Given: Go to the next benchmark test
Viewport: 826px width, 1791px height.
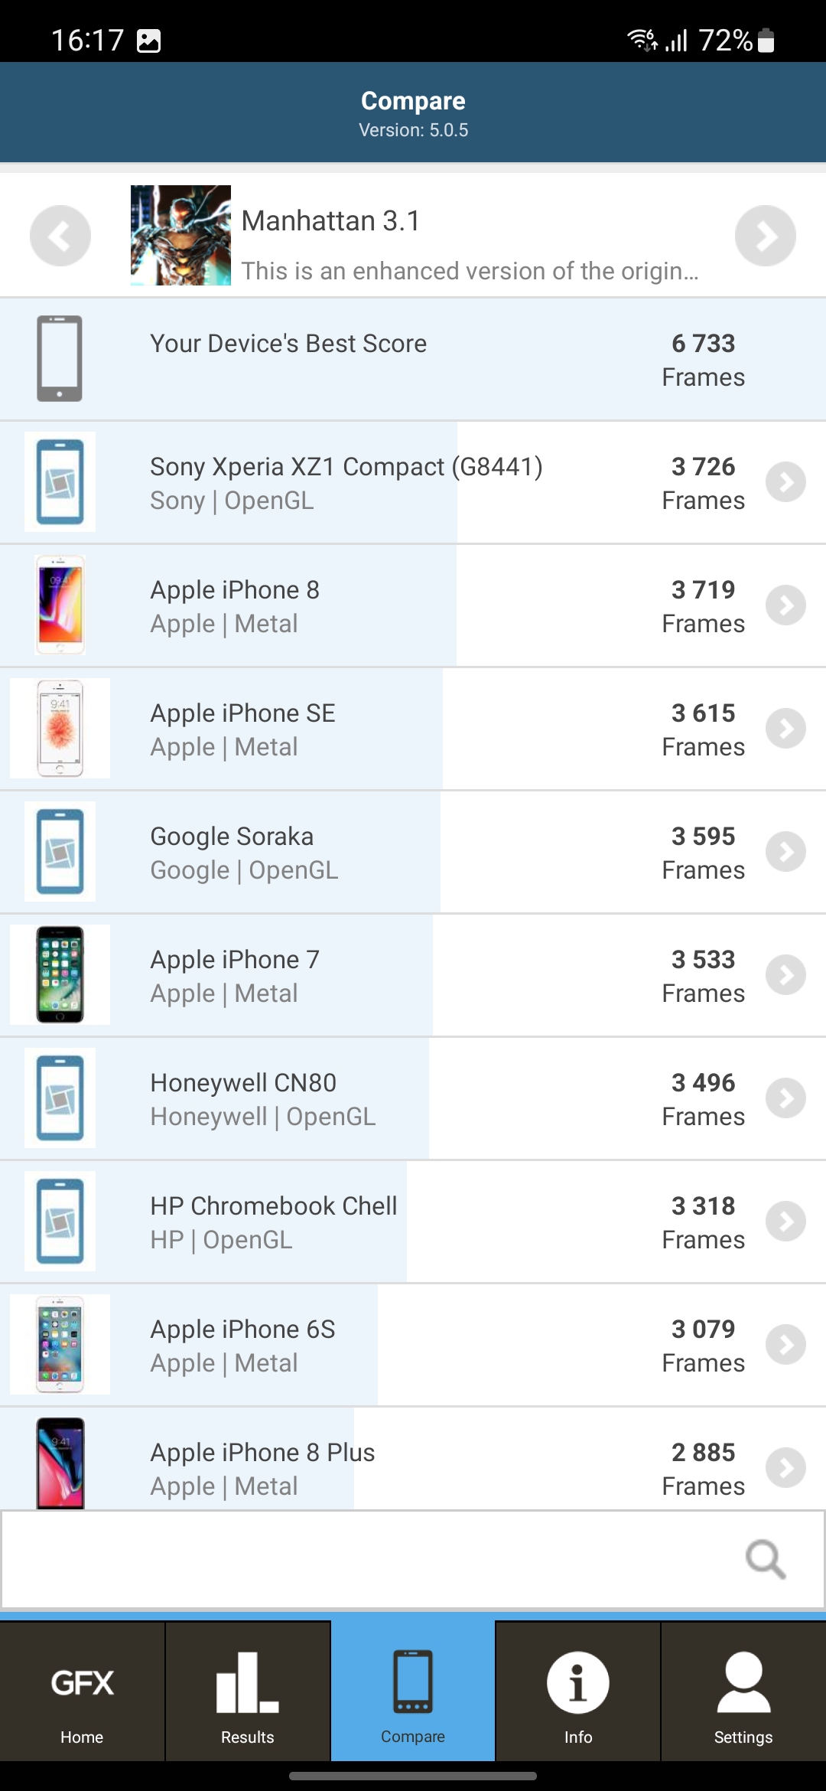Looking at the screenshot, I should click(x=765, y=236).
